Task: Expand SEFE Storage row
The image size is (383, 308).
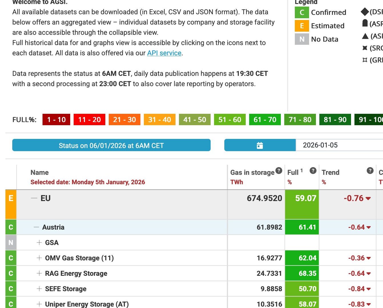Action: (x=39, y=289)
